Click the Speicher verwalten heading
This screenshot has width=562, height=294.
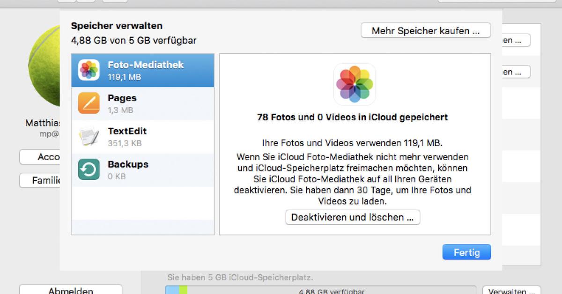click(x=117, y=26)
